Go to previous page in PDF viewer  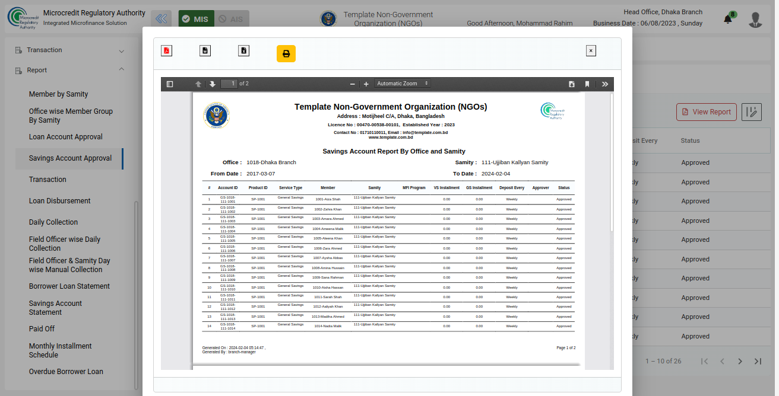point(199,84)
